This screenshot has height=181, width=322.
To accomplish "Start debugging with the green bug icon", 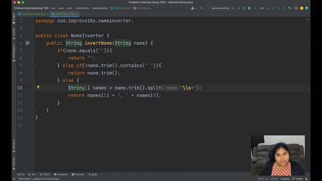I will pos(244,8).
